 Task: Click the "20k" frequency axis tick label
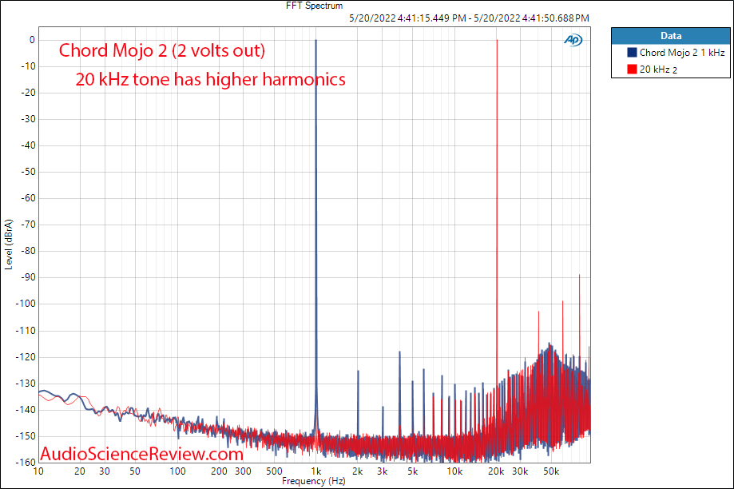496,471
